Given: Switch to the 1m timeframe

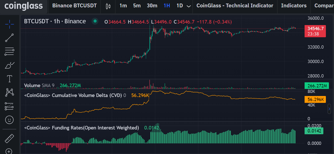Looking at the screenshot, I should [123, 6].
